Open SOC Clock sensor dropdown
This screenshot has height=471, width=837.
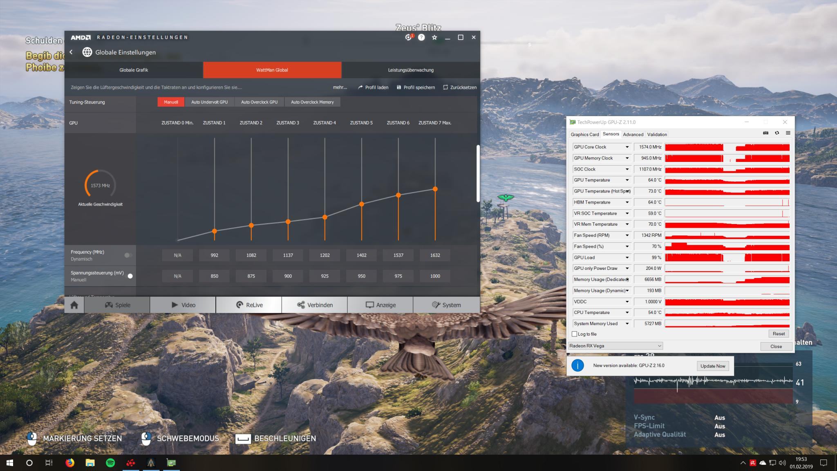coord(627,169)
